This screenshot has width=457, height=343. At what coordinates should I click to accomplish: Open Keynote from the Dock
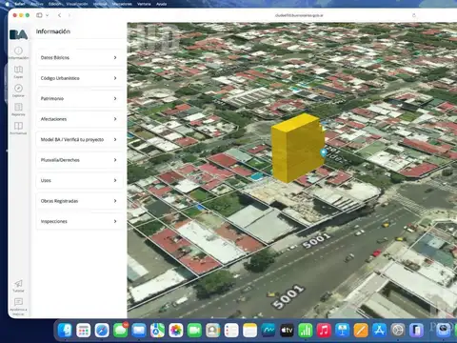[x=343, y=331]
